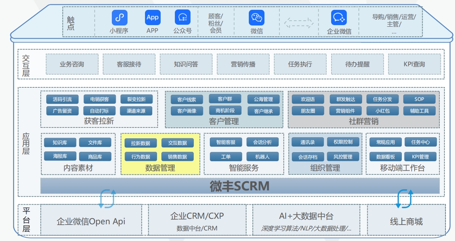Screen dimensions: 455x241
Task: Open the 营销组件 module
Action: 345,111
